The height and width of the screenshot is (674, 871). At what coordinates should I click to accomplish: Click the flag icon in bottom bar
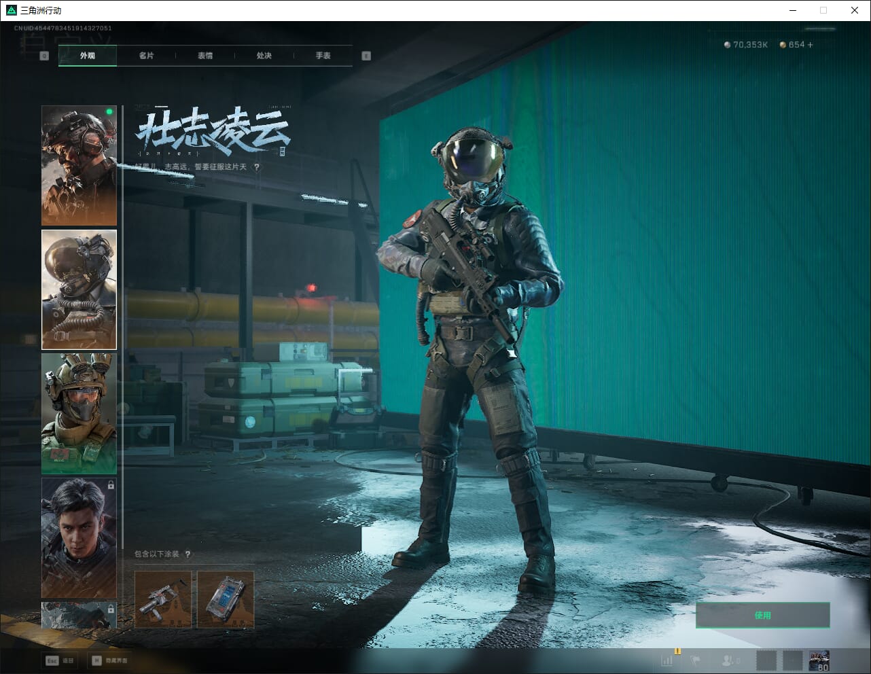tap(696, 660)
